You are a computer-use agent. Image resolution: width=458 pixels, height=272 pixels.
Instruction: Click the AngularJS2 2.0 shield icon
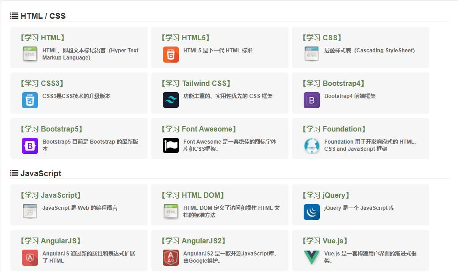tap(171, 257)
